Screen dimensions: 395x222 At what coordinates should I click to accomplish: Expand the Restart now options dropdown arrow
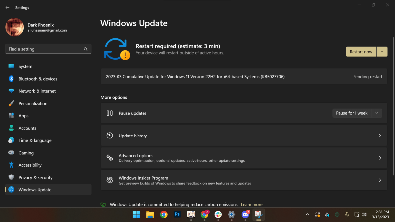(382, 52)
